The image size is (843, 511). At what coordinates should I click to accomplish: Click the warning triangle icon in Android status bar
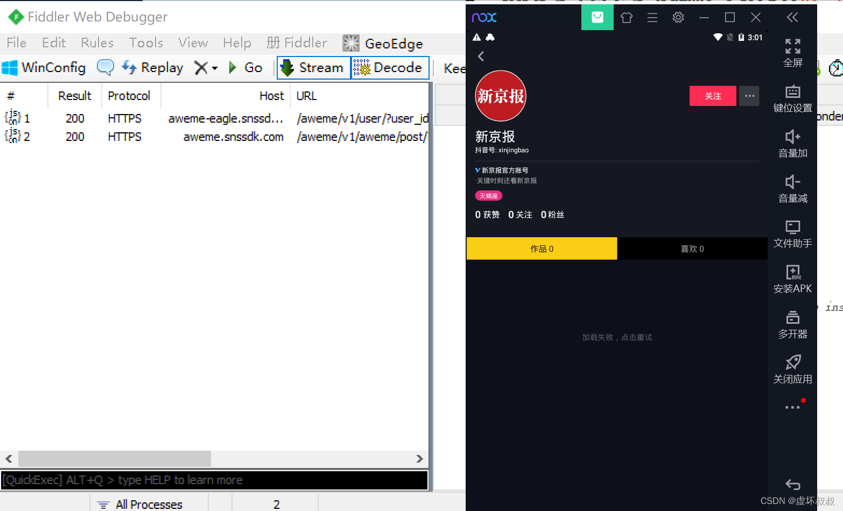coord(476,37)
